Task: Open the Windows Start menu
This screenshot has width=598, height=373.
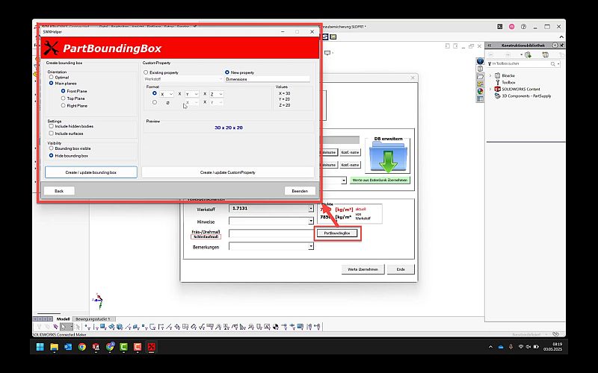Action: (40, 347)
